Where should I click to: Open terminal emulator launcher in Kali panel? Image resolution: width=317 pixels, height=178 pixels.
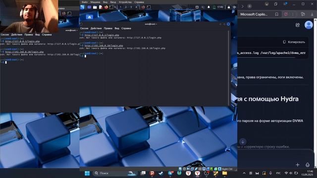111,7
